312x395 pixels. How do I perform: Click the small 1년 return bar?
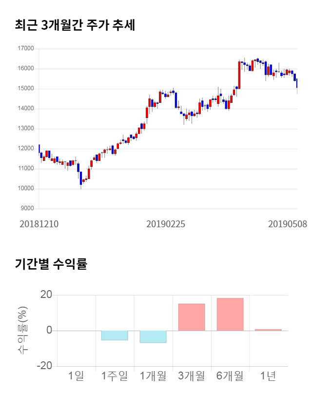coord(268,330)
